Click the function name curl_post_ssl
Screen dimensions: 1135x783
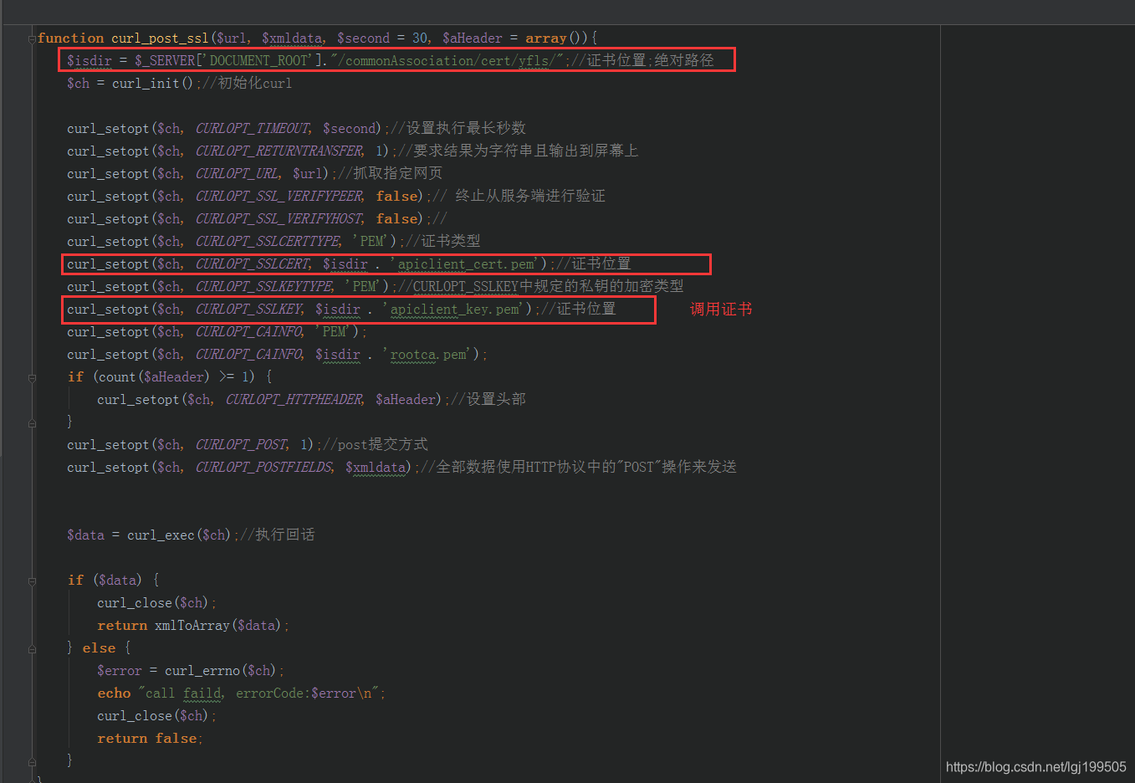point(160,38)
